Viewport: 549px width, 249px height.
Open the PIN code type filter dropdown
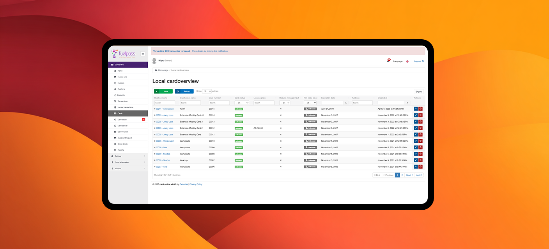pyautogui.click(x=310, y=103)
